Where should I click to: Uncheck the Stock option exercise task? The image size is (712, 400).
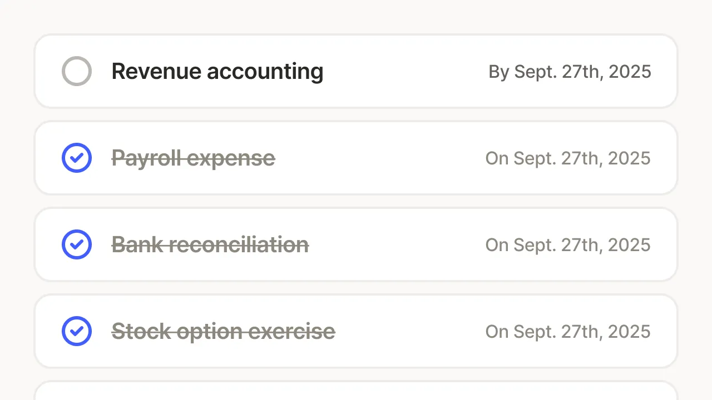pyautogui.click(x=77, y=331)
